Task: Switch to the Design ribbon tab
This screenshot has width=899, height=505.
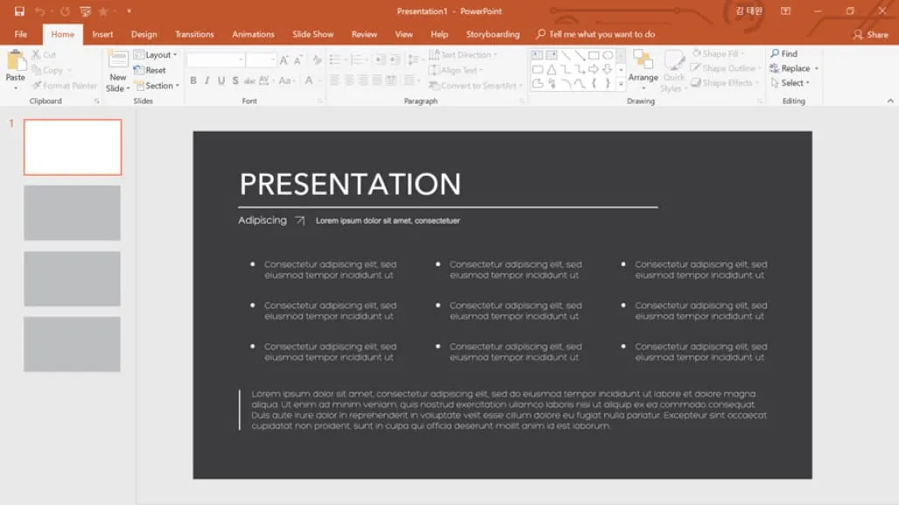Action: (x=143, y=34)
